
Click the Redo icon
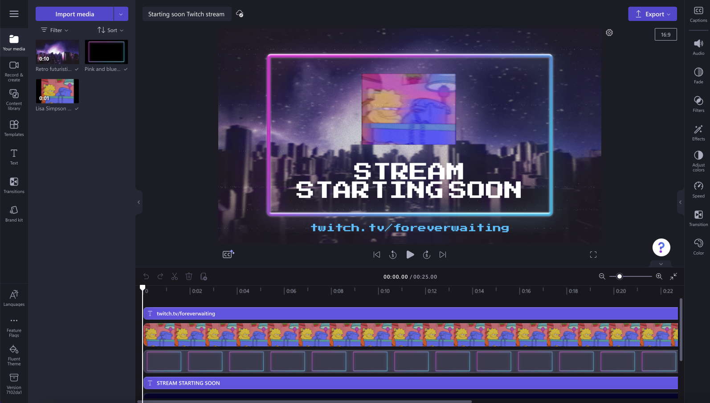click(x=160, y=276)
